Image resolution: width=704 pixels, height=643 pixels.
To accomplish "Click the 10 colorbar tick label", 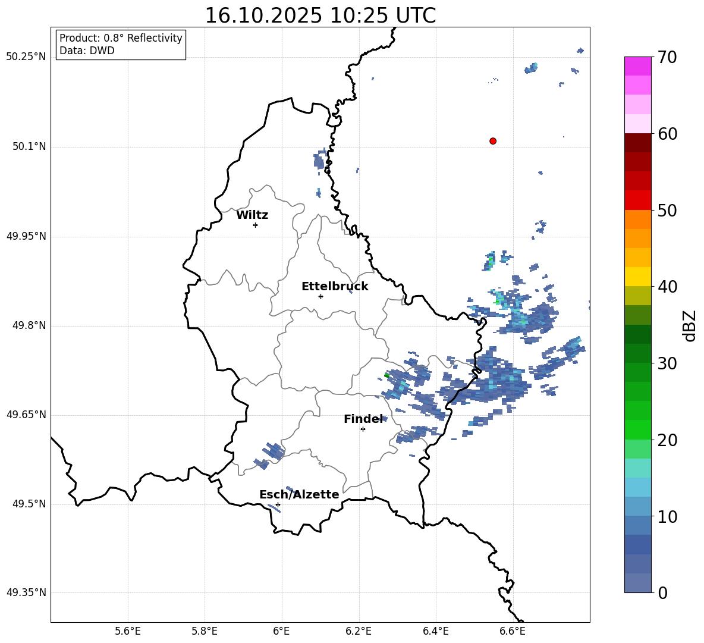I will [x=667, y=516].
